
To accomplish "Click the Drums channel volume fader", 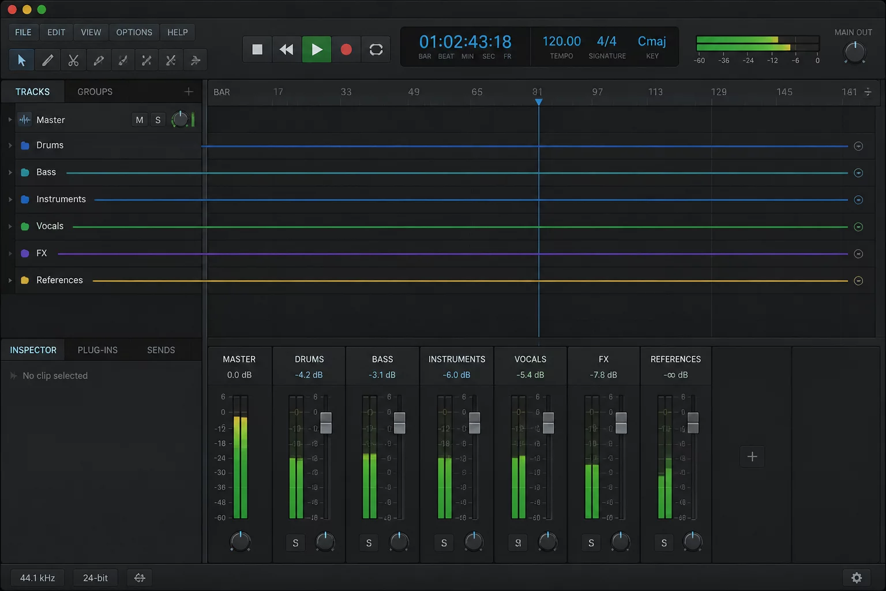I will coord(326,423).
